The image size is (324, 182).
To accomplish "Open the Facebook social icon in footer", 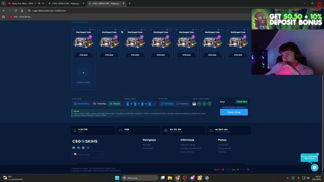I will [78, 148].
